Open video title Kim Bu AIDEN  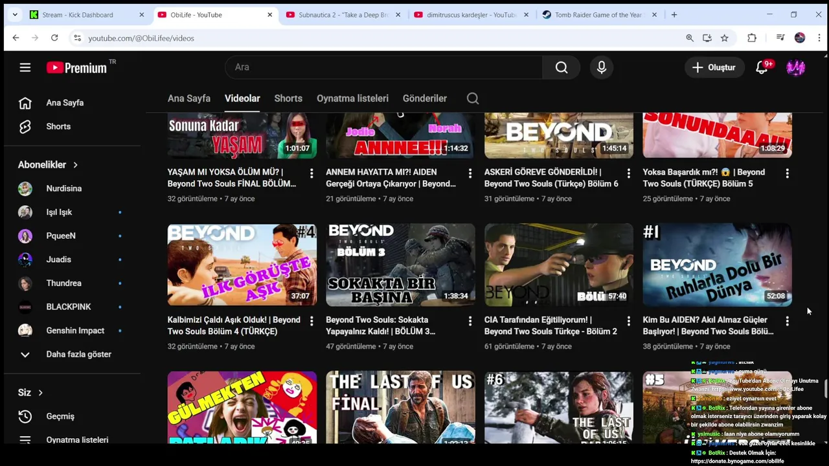(x=708, y=326)
